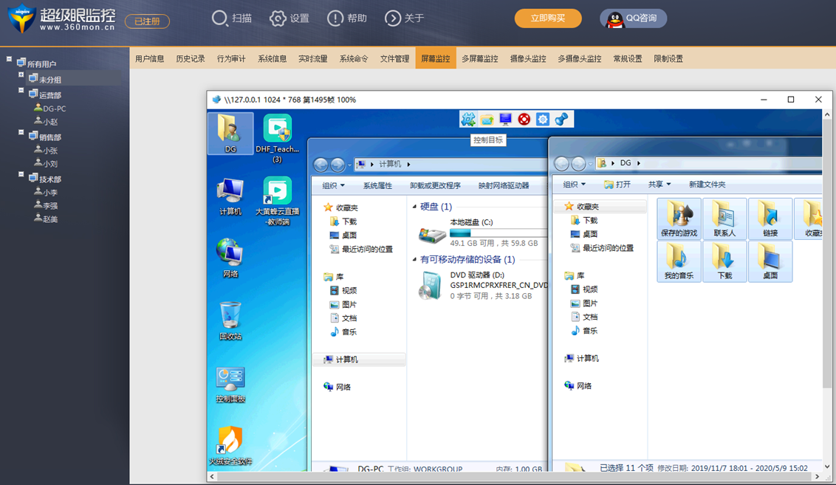
Task: Collapse the 硬盘 (1) section
Action: click(x=415, y=207)
